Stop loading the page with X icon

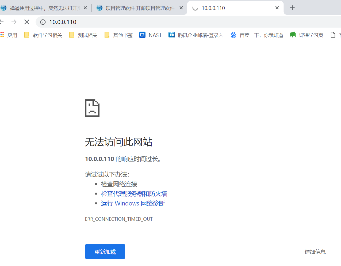pos(27,22)
